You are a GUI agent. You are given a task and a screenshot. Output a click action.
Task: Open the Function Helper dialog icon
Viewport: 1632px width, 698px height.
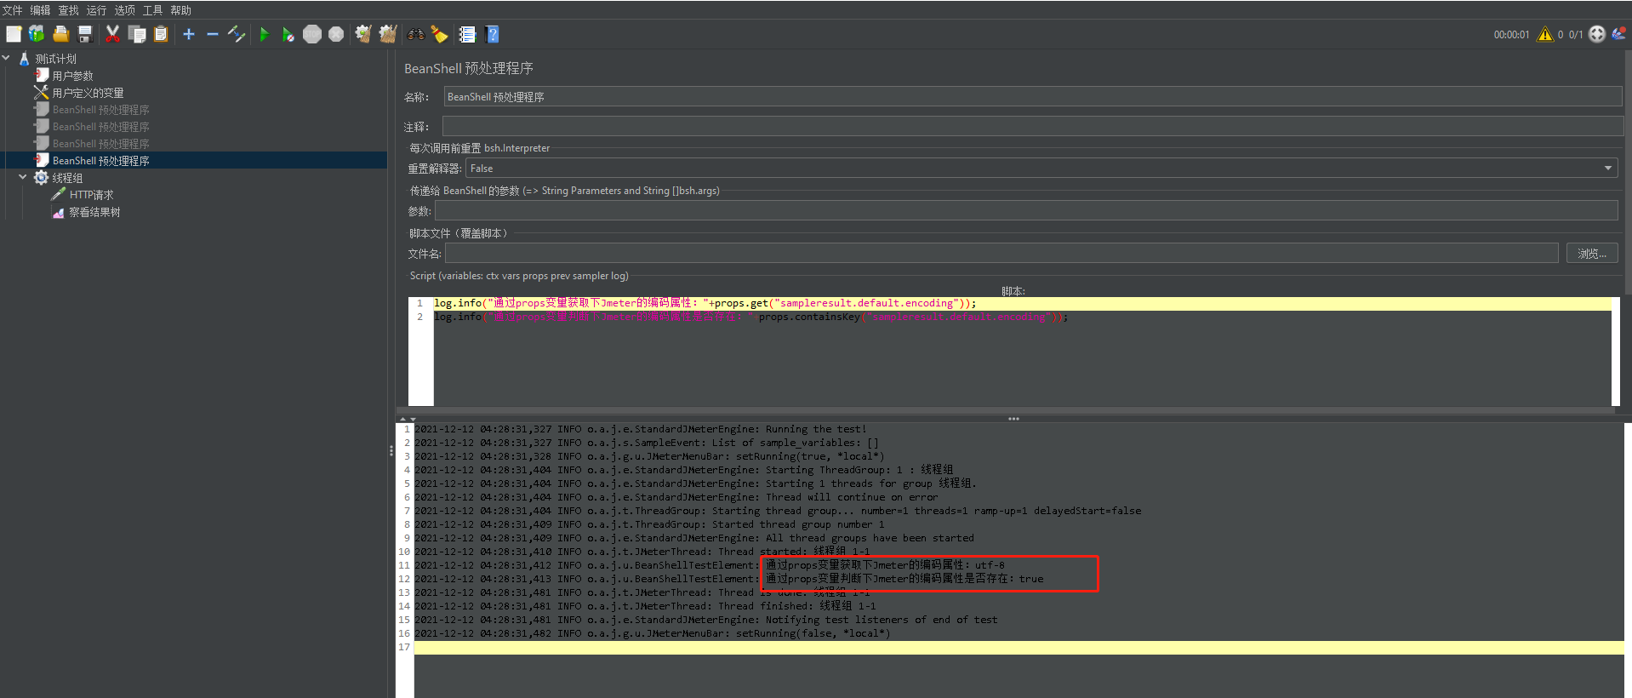coord(467,34)
